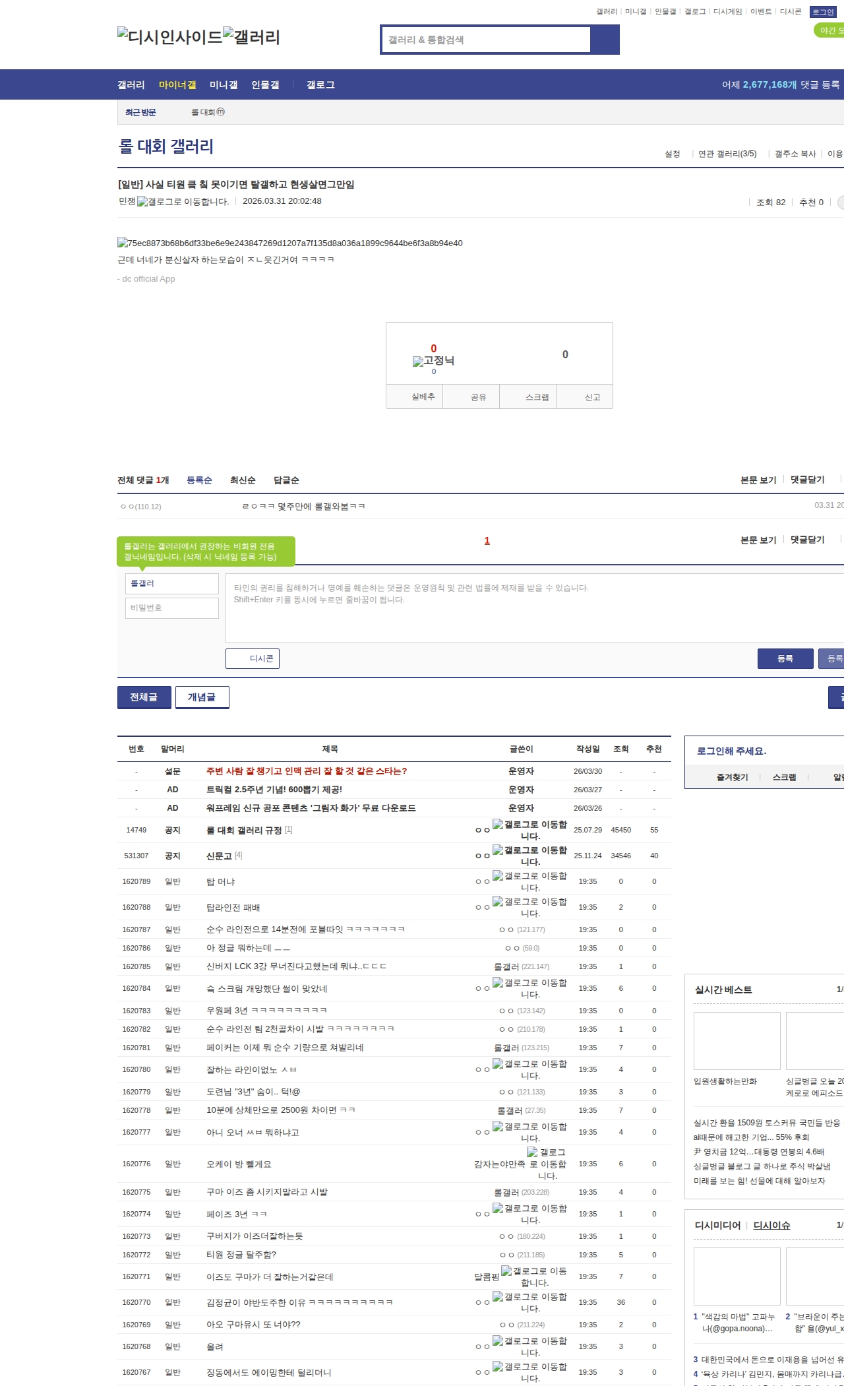Submit comment with the 등록 button
Screen dimensions: 844x1386
(x=785, y=658)
